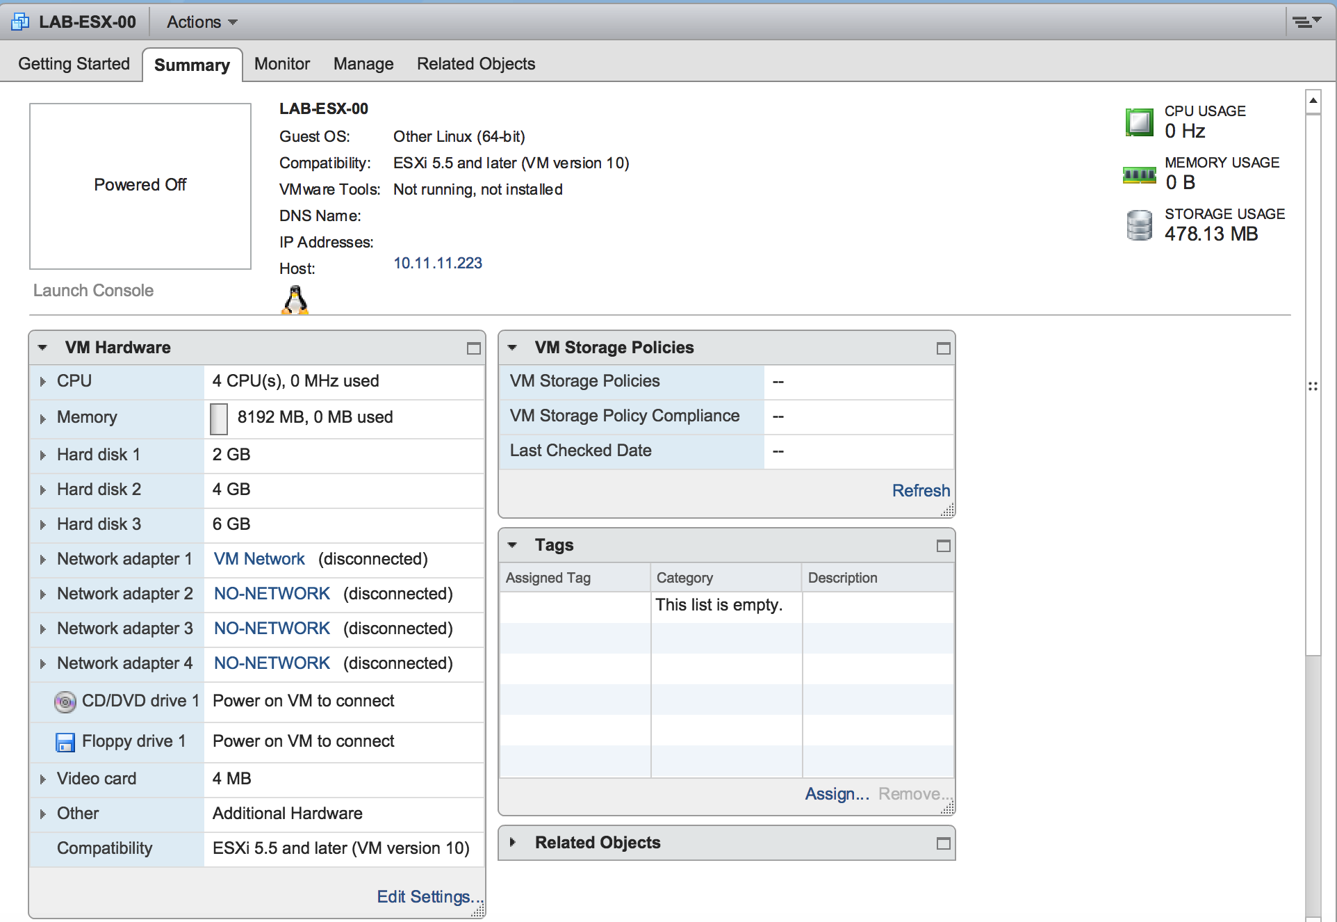Click the CD/DVD drive 1 disc icon
This screenshot has width=1337, height=922.
pyautogui.click(x=65, y=702)
